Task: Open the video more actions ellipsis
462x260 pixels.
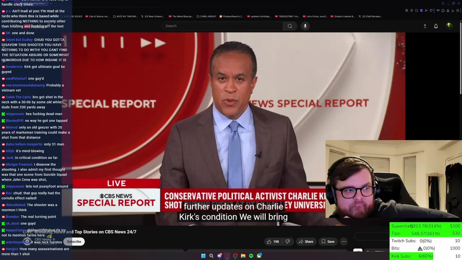Action: [344, 242]
